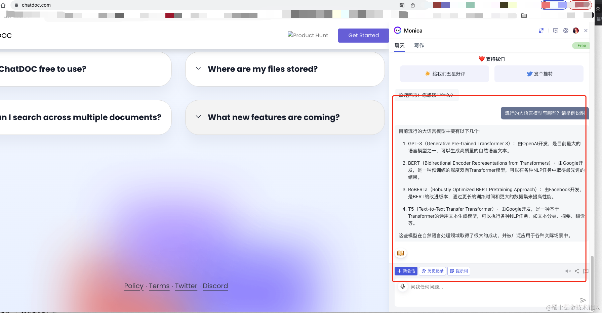
Task: Click the Monica chat scrollbar
Action: click(592, 283)
